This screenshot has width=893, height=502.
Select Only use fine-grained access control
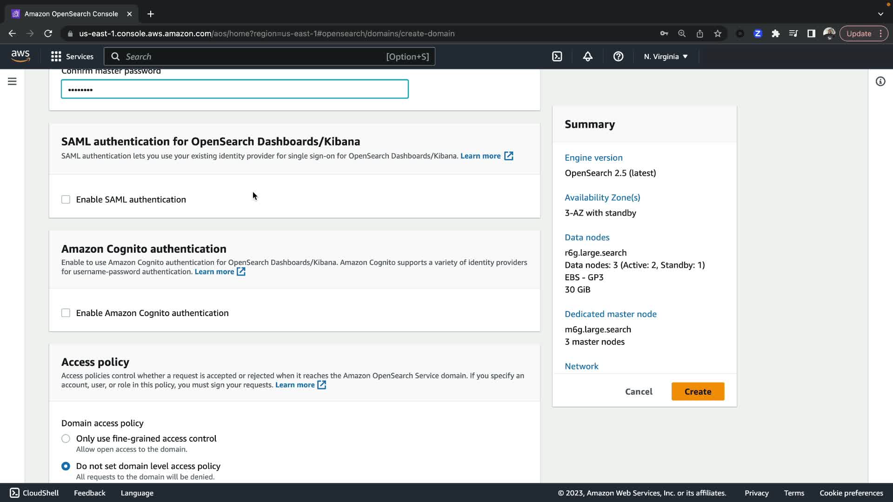click(x=66, y=439)
